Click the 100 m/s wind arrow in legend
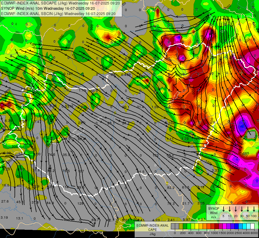The height and width of the screenshot is (238, 259). tap(254, 209)
